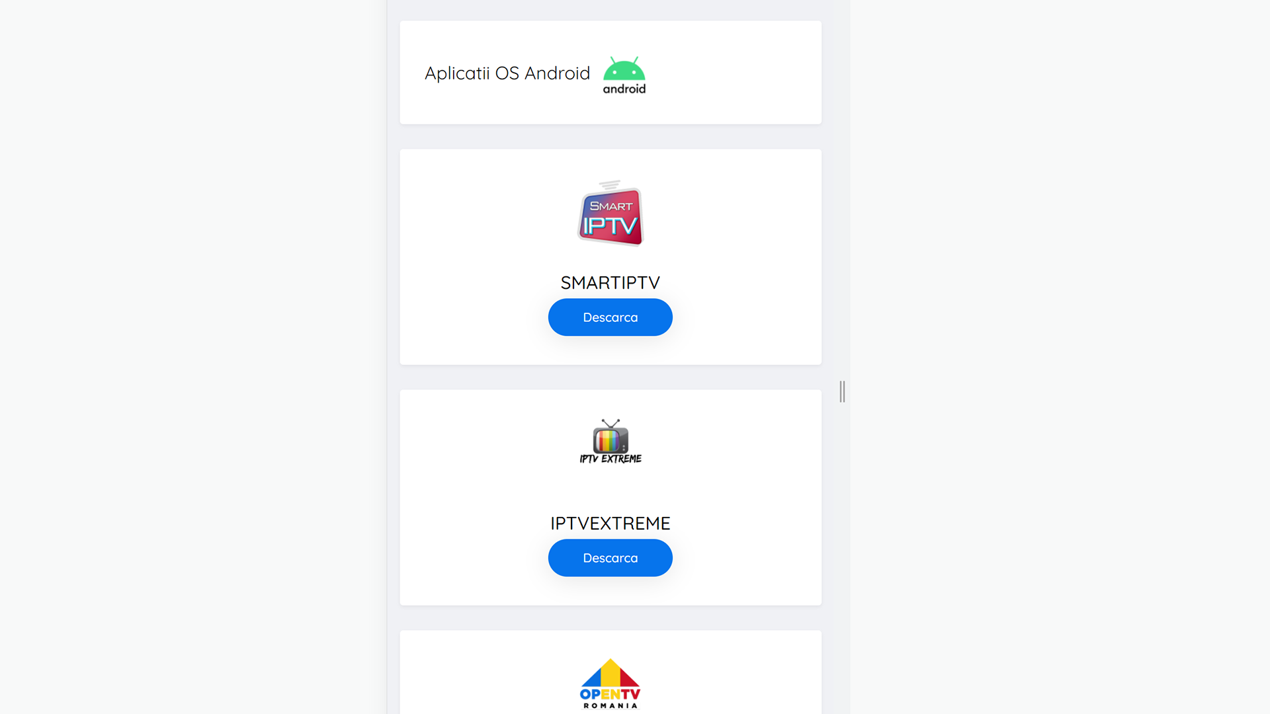Image resolution: width=1270 pixels, height=714 pixels.
Task: Click the Aplicatii OS Android heading
Action: (507, 73)
